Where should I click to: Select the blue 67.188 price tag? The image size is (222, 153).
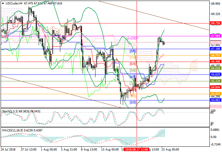(215, 49)
